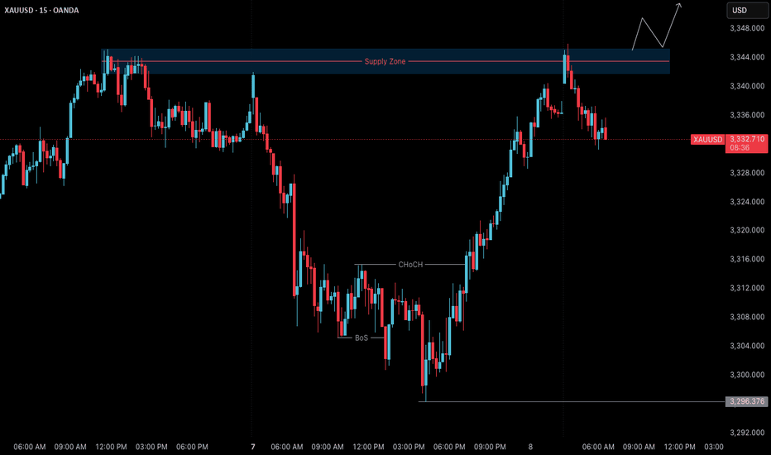Click the 3,324.000 price axis label
771x455 pixels.
(x=747, y=202)
